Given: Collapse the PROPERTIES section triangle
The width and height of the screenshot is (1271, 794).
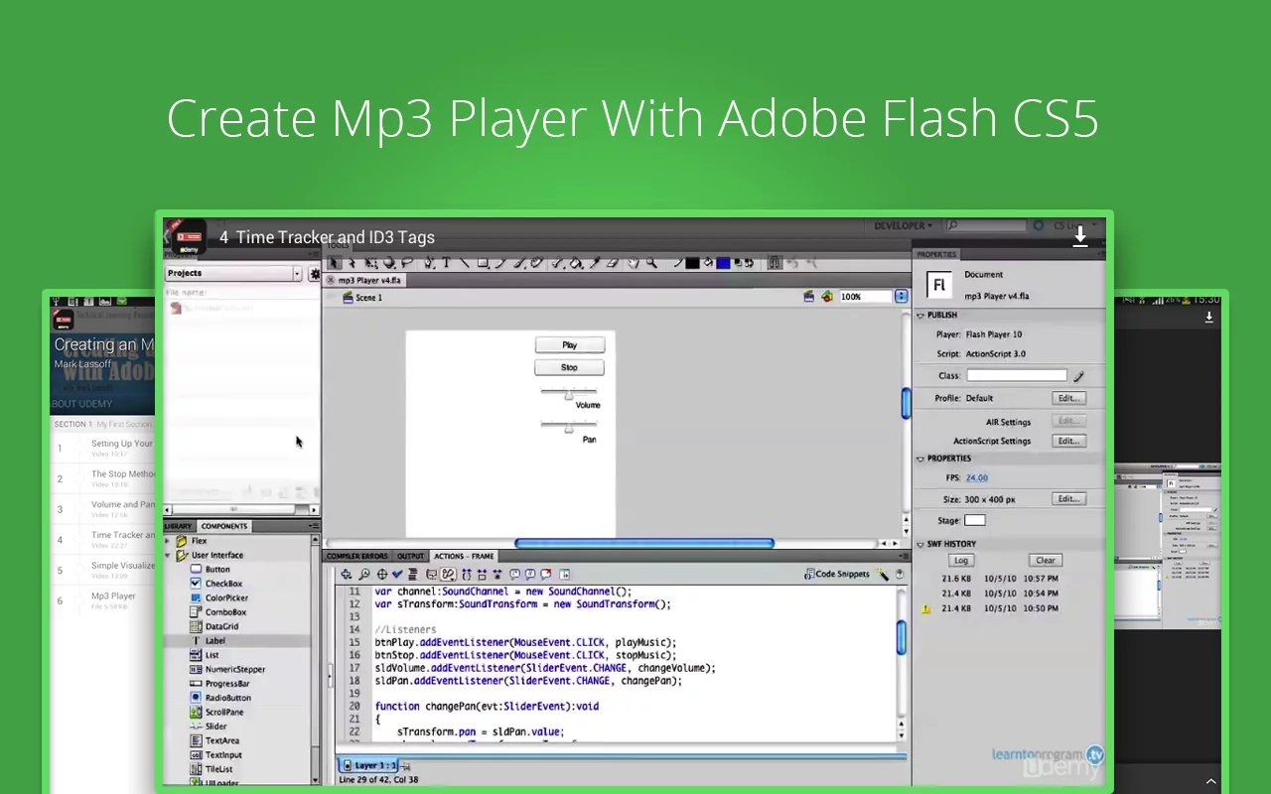Looking at the screenshot, I should pyautogui.click(x=920, y=459).
